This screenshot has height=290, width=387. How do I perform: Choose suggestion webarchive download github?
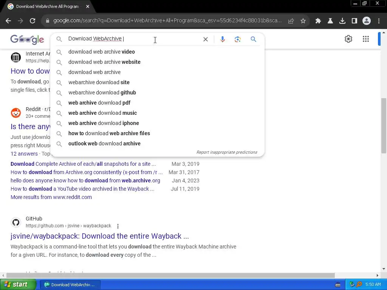point(158,93)
